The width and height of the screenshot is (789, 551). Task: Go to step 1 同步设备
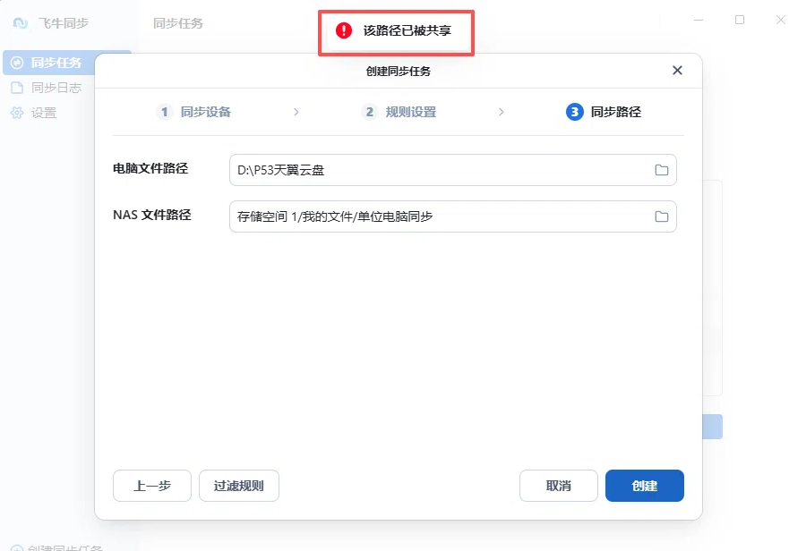(193, 112)
